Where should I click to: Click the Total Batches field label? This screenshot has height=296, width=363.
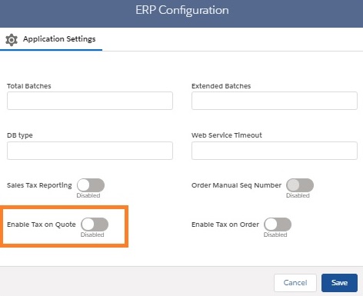[x=29, y=86]
